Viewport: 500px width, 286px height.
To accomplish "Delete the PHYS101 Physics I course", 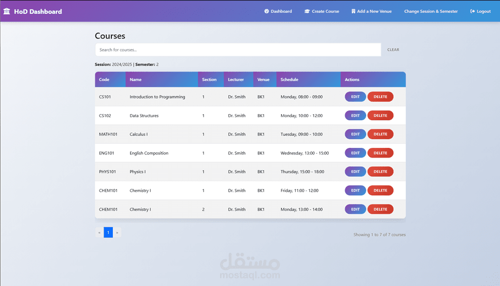I will [381, 171].
